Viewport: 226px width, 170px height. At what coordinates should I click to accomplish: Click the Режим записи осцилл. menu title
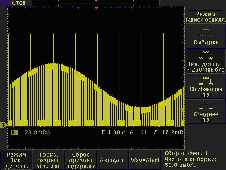click(x=206, y=17)
